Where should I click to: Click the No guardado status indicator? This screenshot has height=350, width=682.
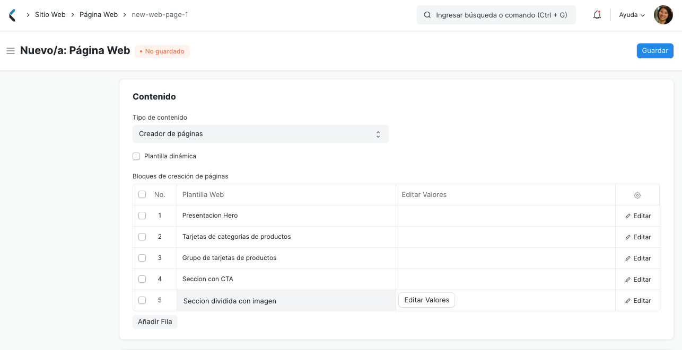pyautogui.click(x=162, y=51)
